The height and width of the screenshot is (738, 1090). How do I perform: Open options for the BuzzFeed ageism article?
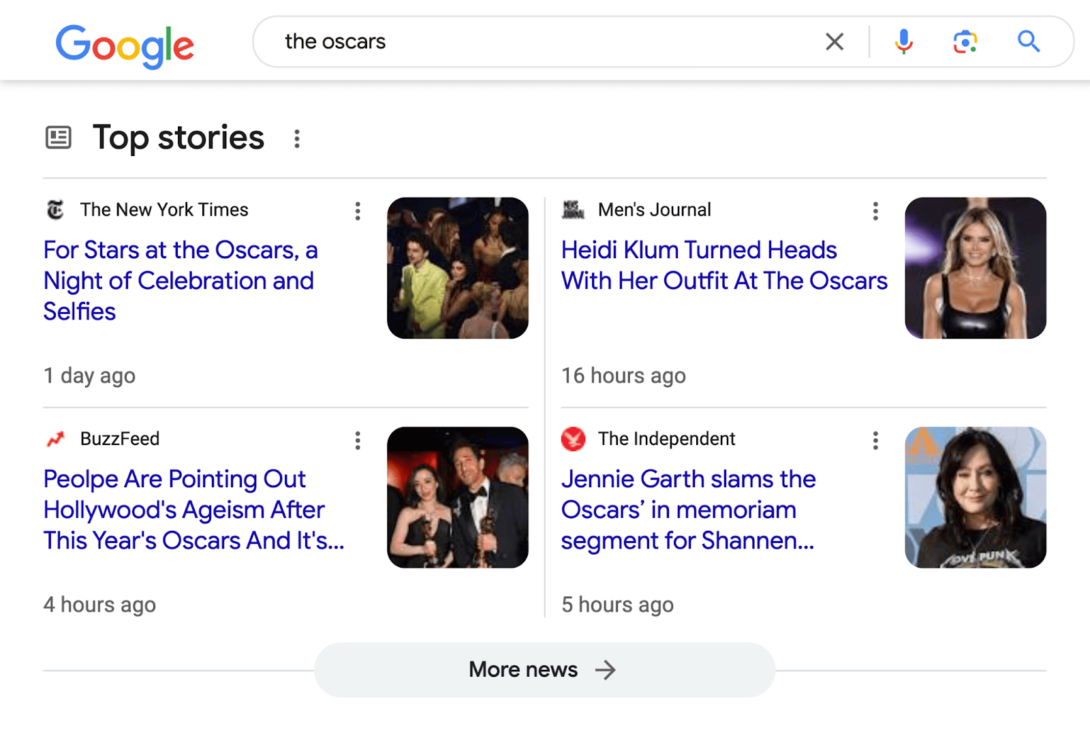(x=358, y=441)
